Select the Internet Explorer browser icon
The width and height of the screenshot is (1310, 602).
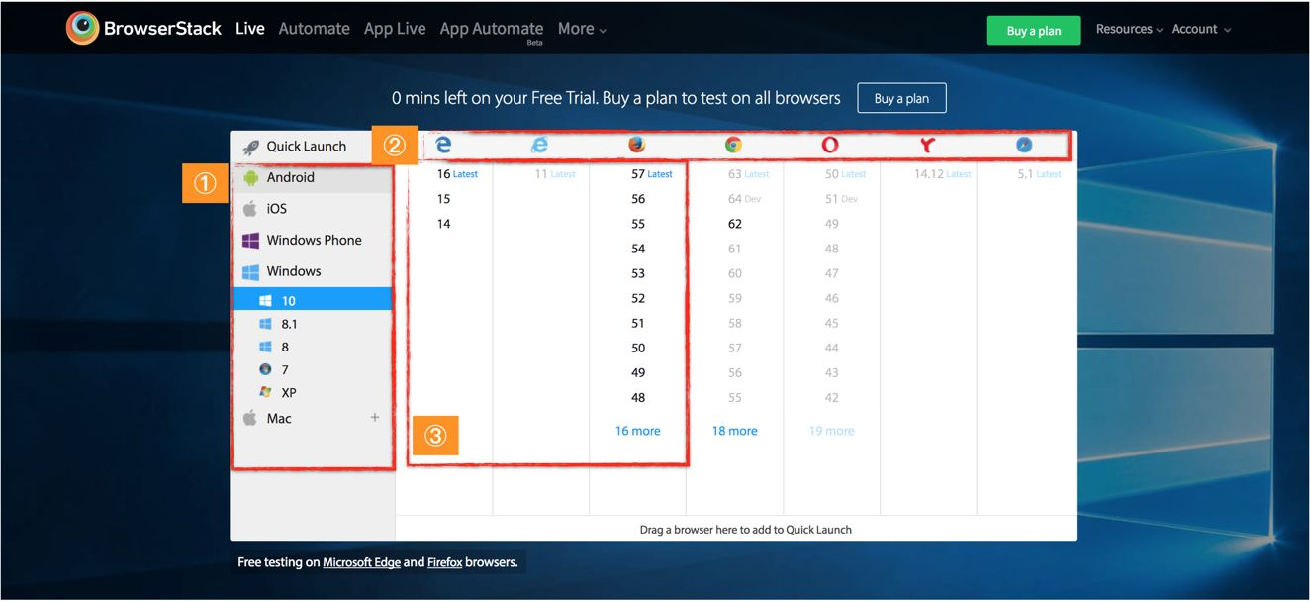[539, 145]
